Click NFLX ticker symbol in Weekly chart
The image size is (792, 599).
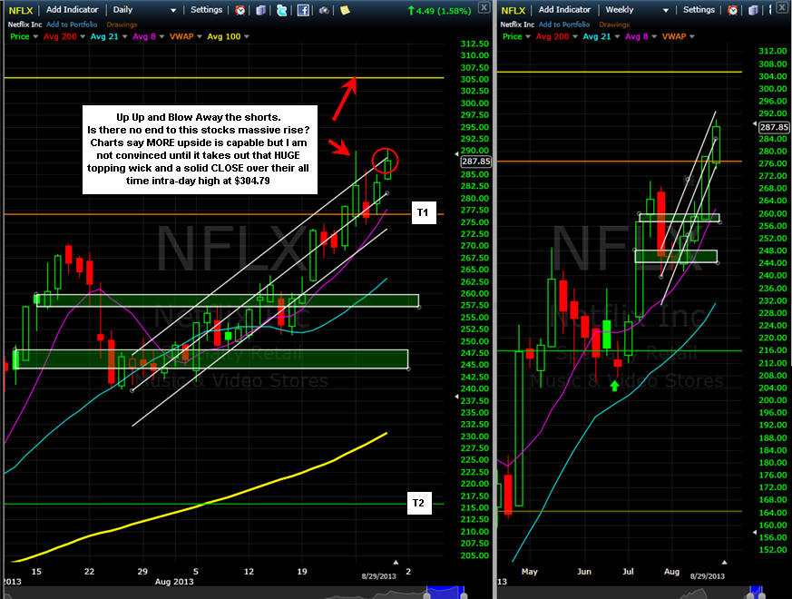tap(513, 10)
